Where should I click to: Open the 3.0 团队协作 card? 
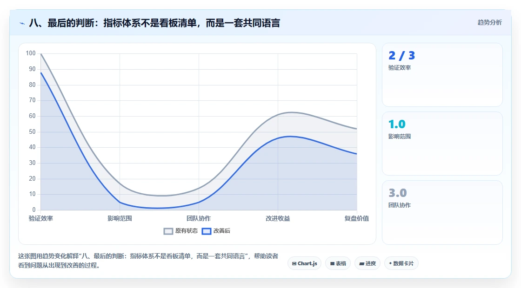442,212
